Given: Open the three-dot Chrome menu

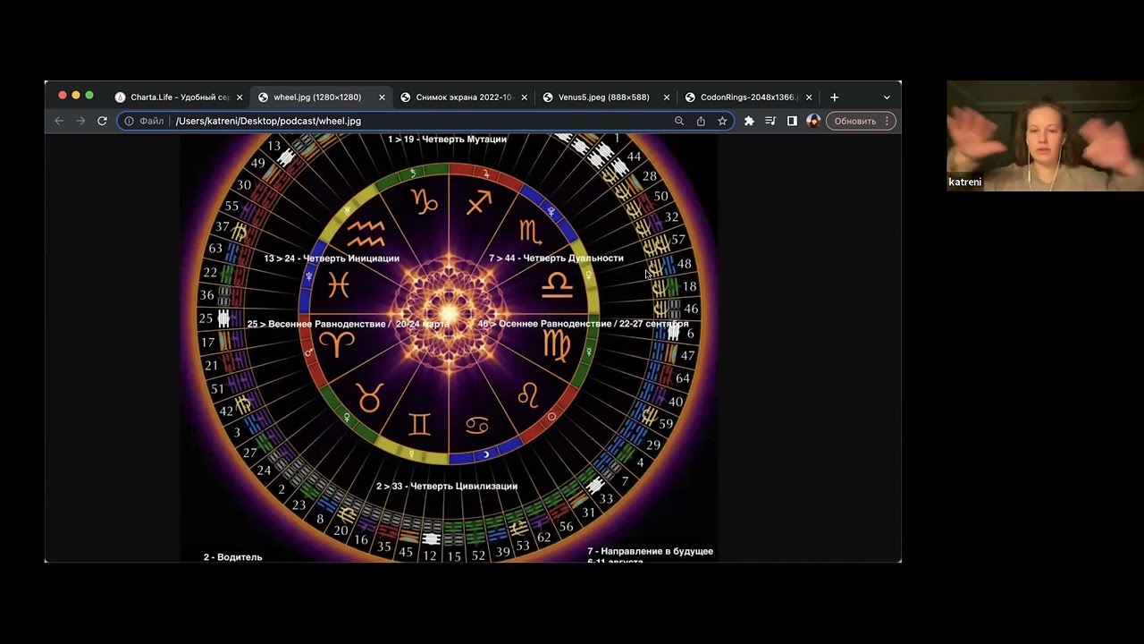Looking at the screenshot, I should (x=887, y=121).
